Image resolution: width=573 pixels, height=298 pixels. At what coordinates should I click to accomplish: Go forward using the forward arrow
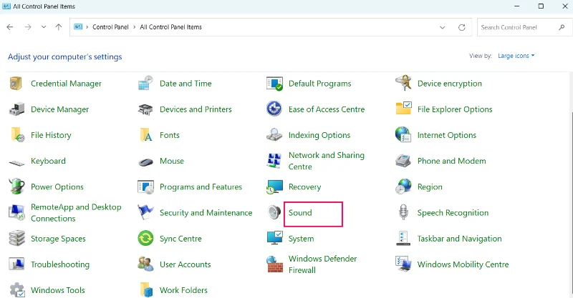point(28,27)
